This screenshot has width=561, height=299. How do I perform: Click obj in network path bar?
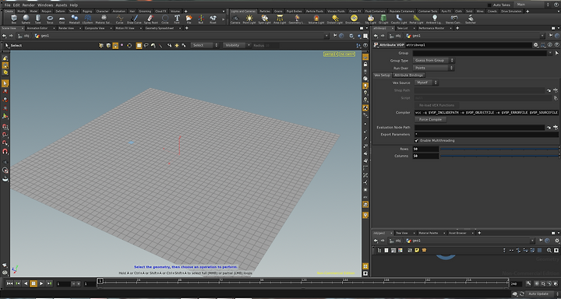[x=398, y=241]
